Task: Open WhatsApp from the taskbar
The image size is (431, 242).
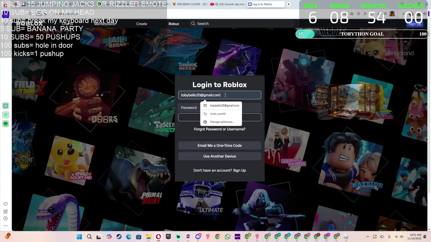Action: pyautogui.click(x=228, y=237)
